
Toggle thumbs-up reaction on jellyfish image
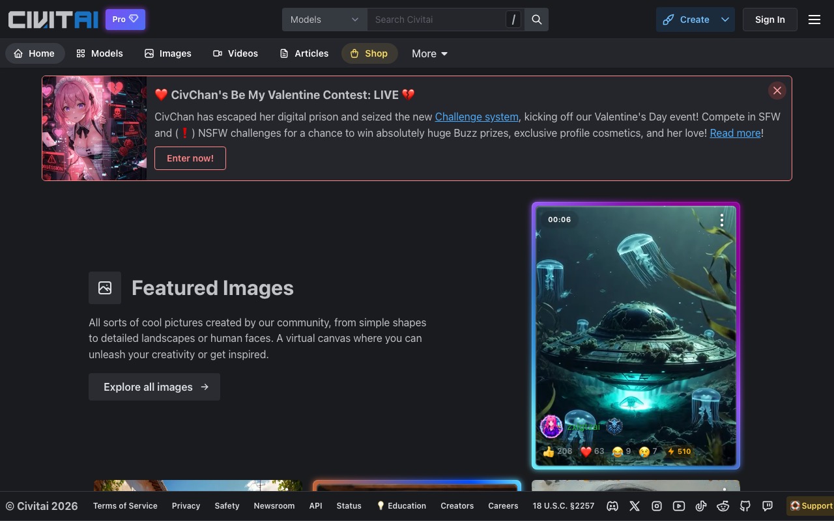point(557,451)
